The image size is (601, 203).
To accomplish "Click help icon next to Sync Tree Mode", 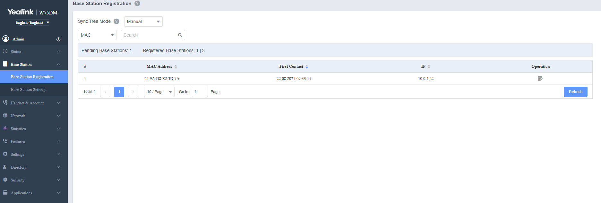I will click(116, 21).
